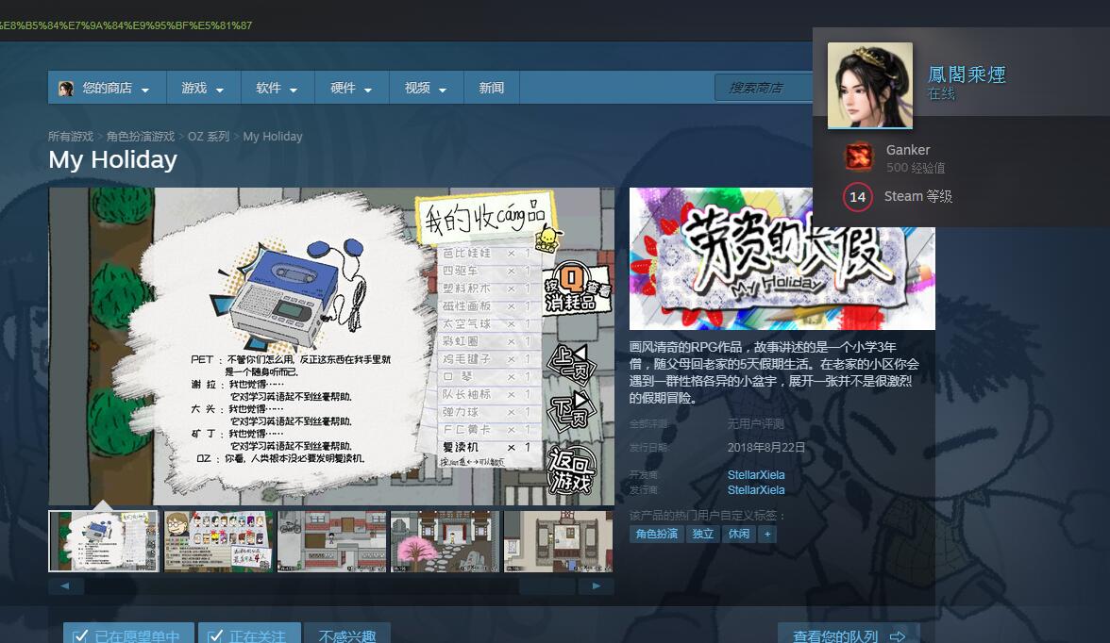
Task: Click the thumbnail strip scrollbar track
Action: tap(330, 585)
